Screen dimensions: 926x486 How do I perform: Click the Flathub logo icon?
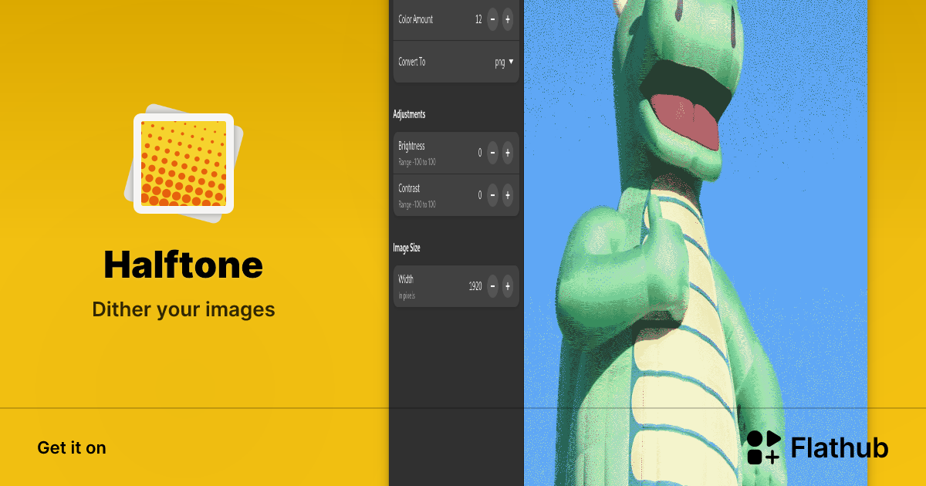[764, 447]
